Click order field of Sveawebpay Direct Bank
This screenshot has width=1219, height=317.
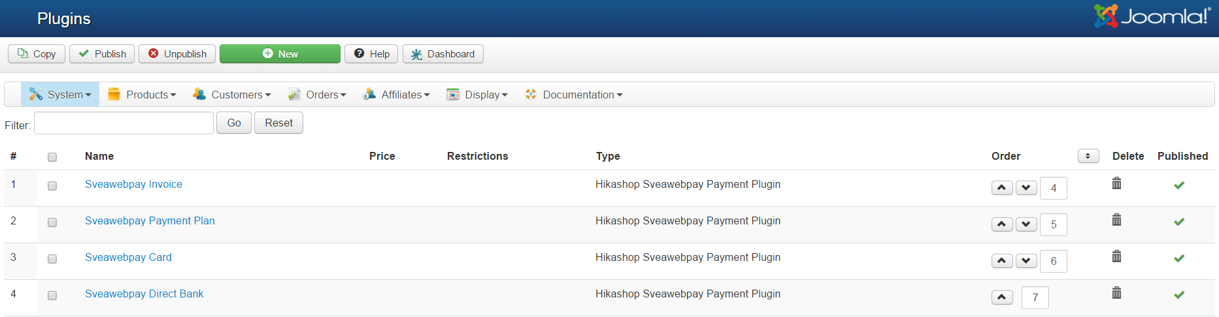1035,297
